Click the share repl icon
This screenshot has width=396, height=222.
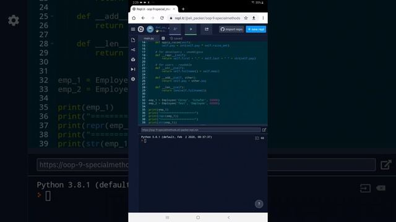click(x=206, y=29)
